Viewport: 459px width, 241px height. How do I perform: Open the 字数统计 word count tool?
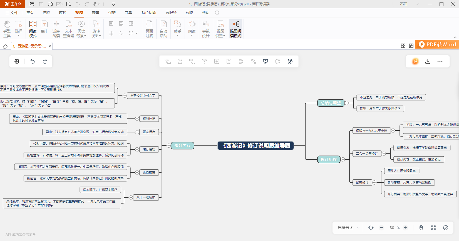pyautogui.click(x=206, y=28)
